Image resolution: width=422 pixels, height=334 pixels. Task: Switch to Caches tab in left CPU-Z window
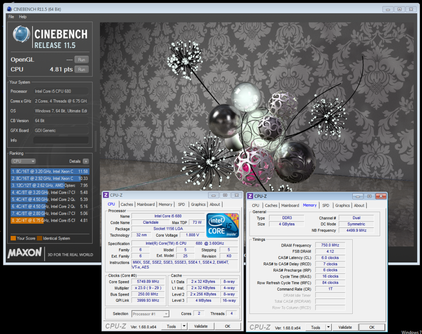(x=127, y=204)
